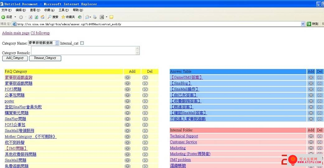This screenshot has height=168, width=324.
Task: Click the Add icon for 【跟進答案】
Action: coord(311,107)
